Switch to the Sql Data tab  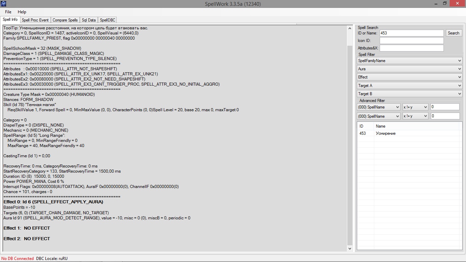pyautogui.click(x=89, y=20)
